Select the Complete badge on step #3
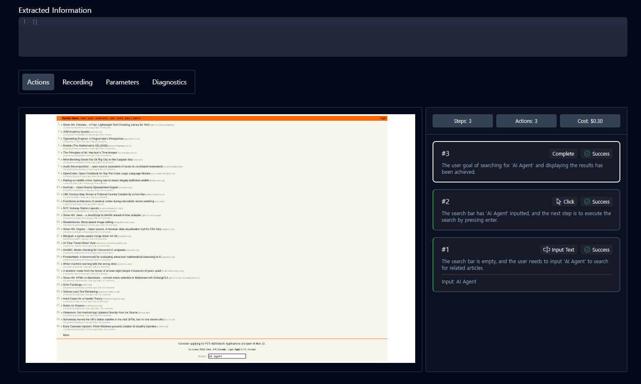 (x=563, y=154)
